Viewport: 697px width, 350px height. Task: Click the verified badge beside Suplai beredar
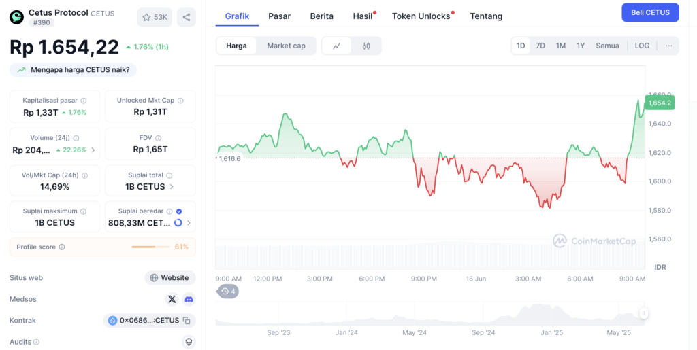pos(179,211)
